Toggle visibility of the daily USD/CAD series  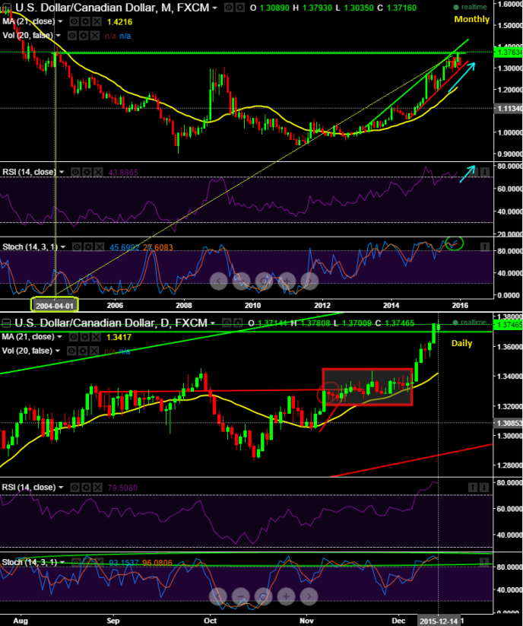coord(227,323)
